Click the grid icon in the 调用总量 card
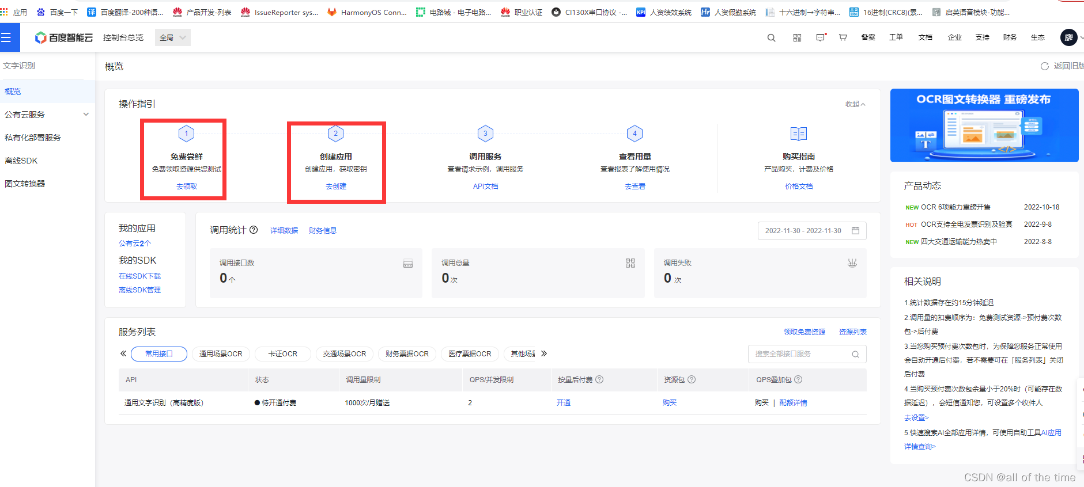1084x487 pixels. (x=630, y=263)
